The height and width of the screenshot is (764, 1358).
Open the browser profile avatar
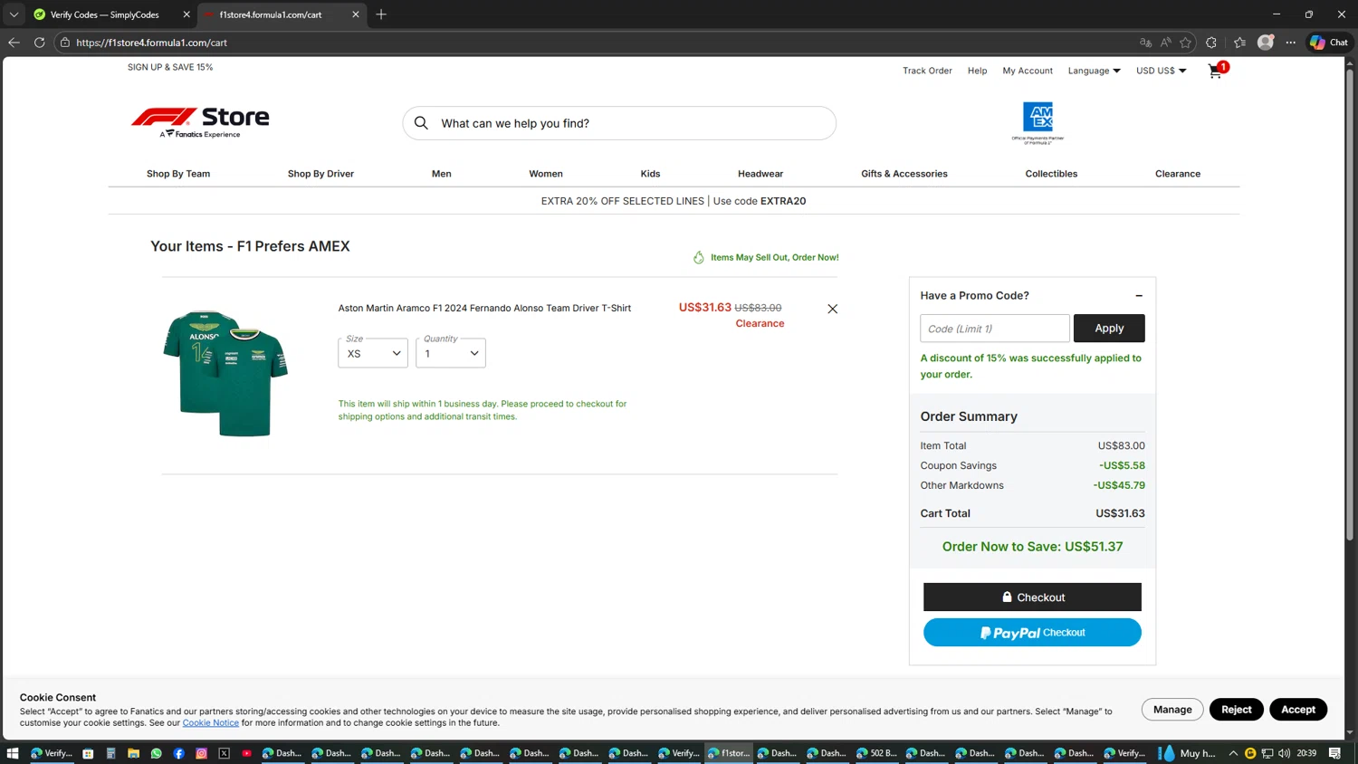click(x=1266, y=43)
